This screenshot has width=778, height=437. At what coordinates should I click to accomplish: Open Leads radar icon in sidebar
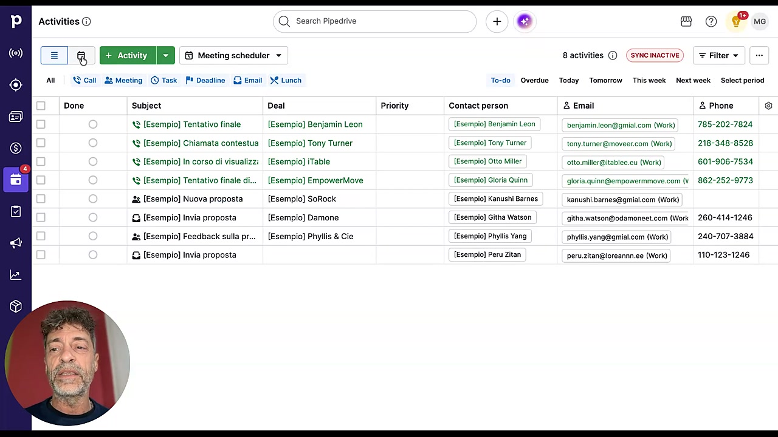point(16,53)
